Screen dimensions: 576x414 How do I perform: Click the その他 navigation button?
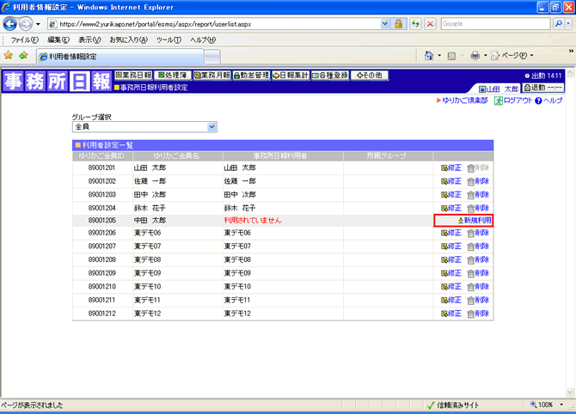(370, 76)
